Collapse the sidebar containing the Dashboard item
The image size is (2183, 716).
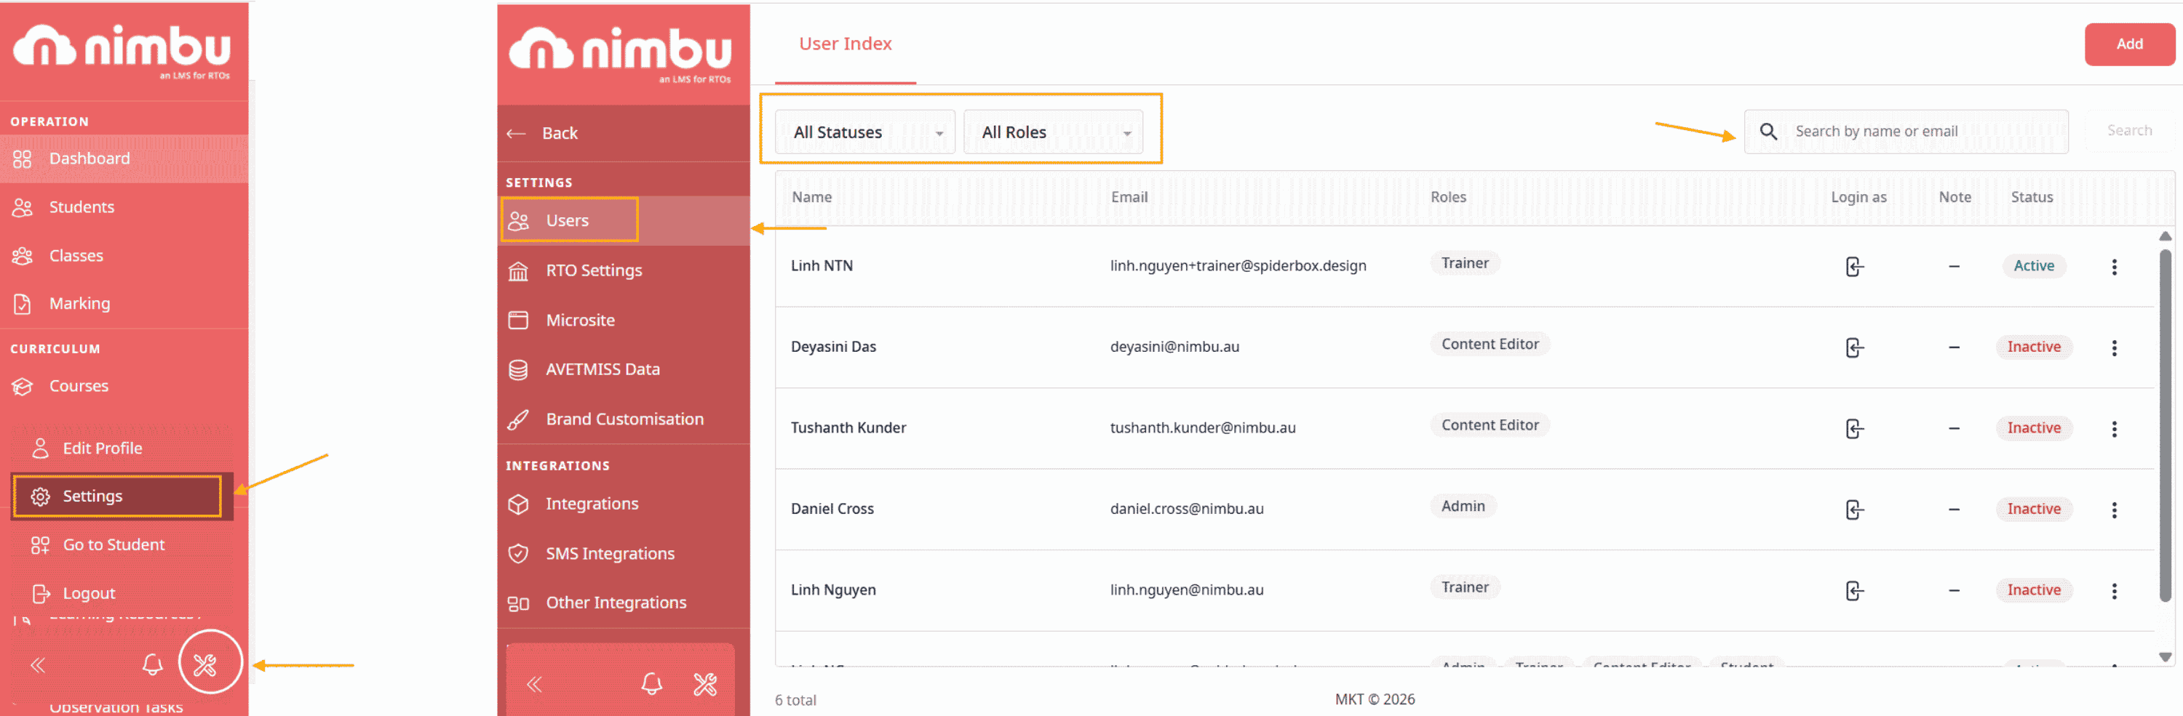(x=38, y=665)
